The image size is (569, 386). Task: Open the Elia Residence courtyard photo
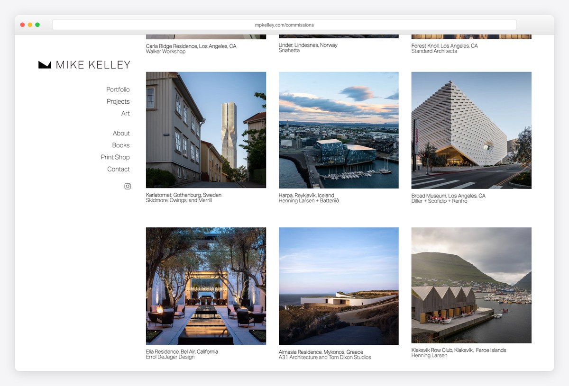[206, 286]
